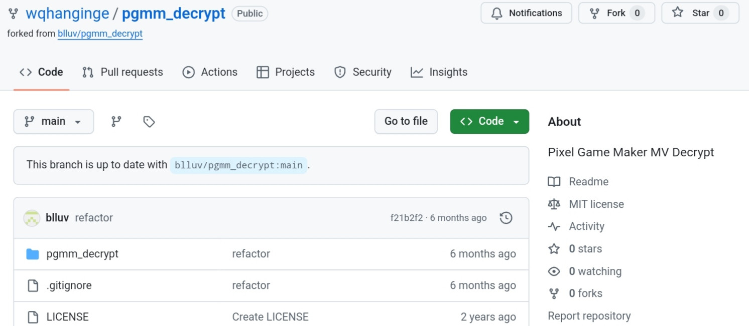Follow the blluv/pgmm_decrypt forked-from link
Image resolution: width=749 pixels, height=326 pixels.
coord(100,34)
